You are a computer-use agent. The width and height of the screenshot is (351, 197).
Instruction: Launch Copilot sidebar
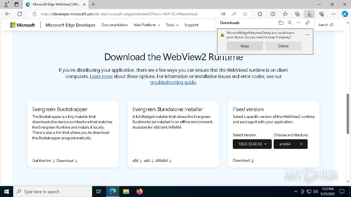coord(345,14)
